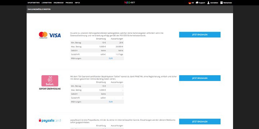Viewport: 259px width, 129px height.
Task: Click the Support headset icon
Action: [197, 3]
